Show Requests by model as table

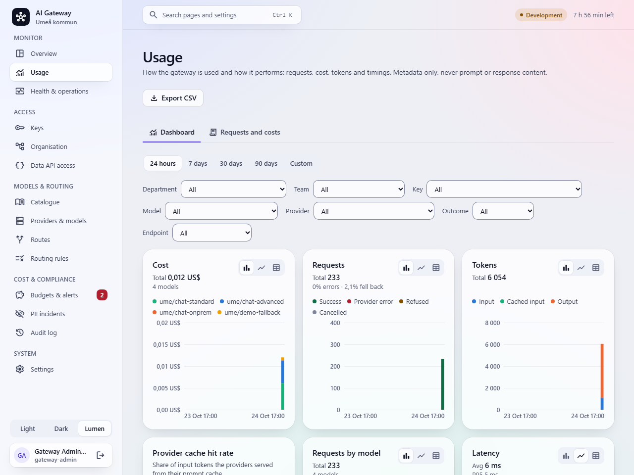(x=436, y=456)
